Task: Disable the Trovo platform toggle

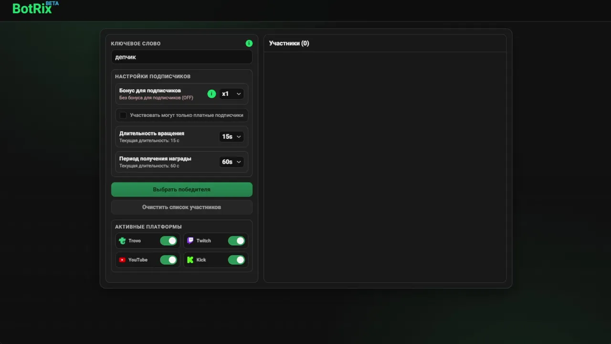Action: coord(169,241)
